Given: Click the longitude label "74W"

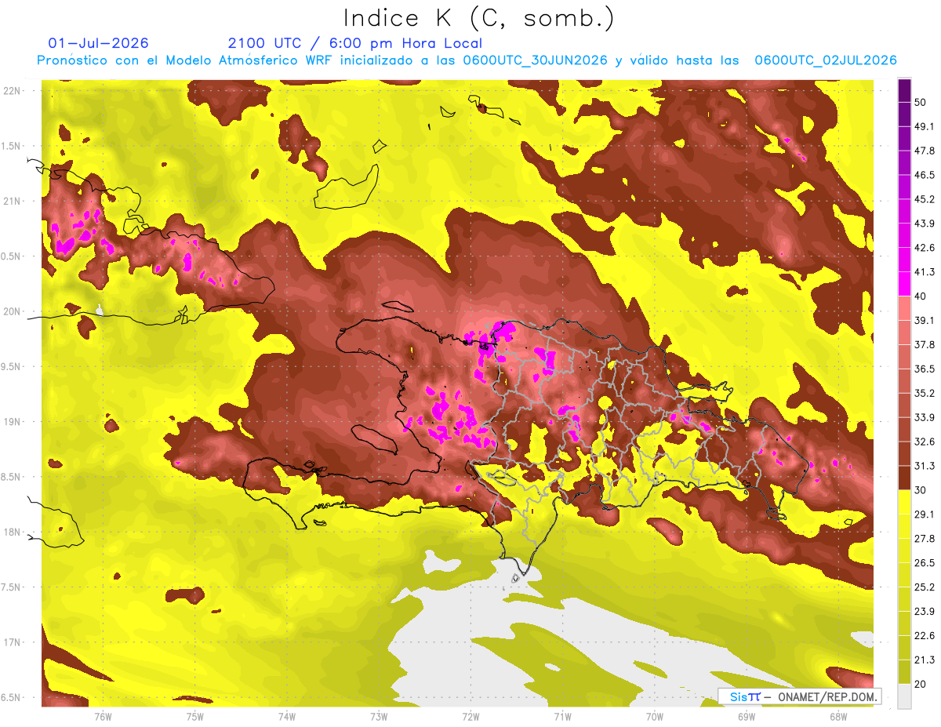Looking at the screenshot, I should pos(287,717).
